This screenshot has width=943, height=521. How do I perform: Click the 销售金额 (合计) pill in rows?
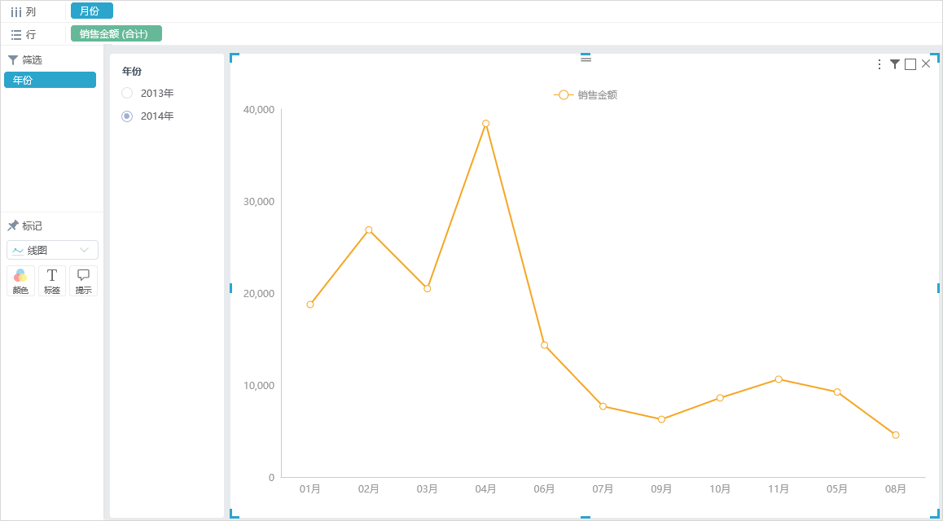click(x=116, y=33)
